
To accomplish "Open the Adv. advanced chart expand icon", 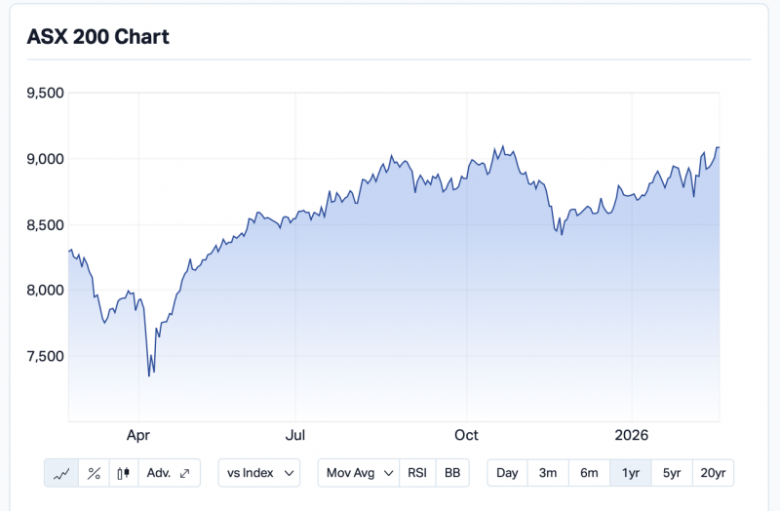I will coord(170,473).
